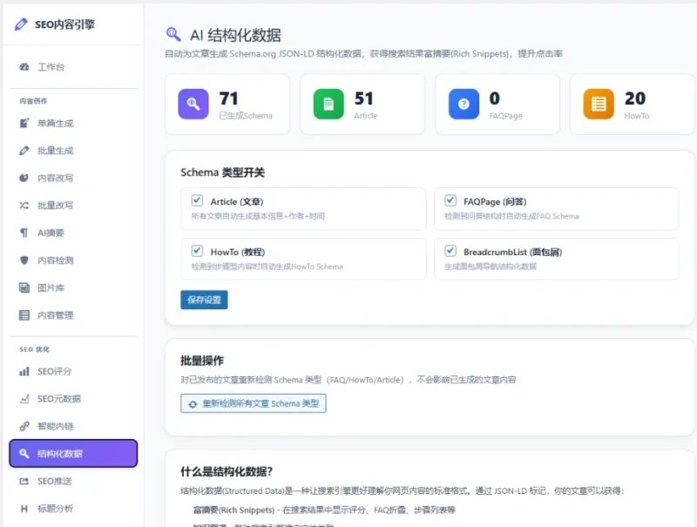Image resolution: width=697 pixels, height=527 pixels.
Task: Toggle the HowTo (教程) checkbox
Action: point(197,251)
